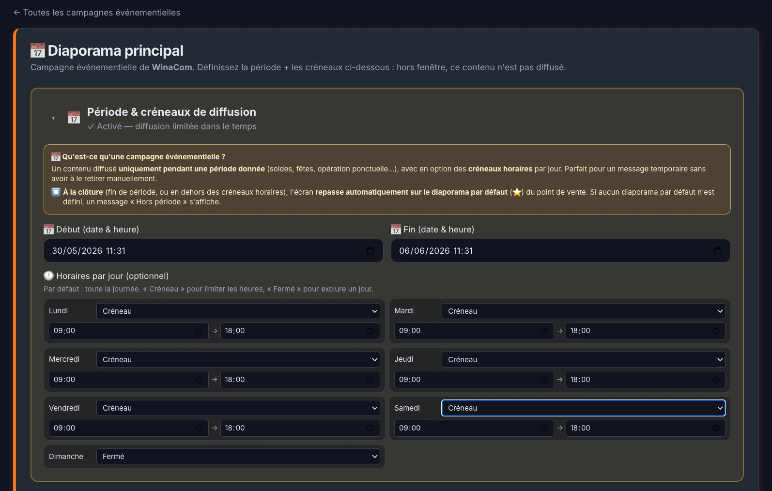Collapse the Période & créneaux de diffusion section

pos(53,119)
